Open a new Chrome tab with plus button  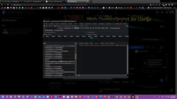[91, 2]
